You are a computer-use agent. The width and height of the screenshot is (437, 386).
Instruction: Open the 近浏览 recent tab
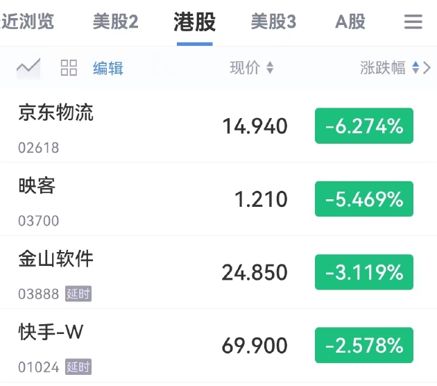click(x=28, y=22)
